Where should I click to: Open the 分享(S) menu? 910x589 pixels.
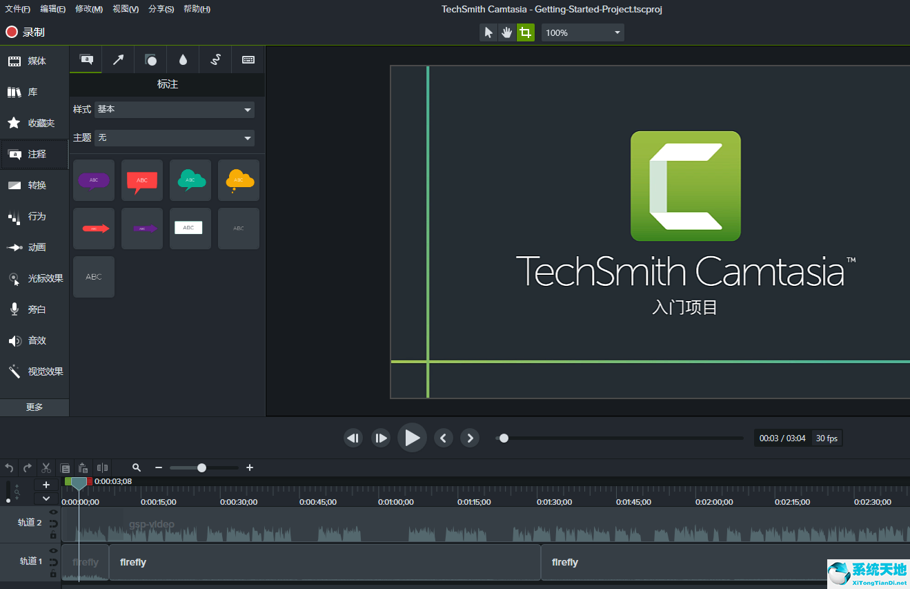point(161,9)
